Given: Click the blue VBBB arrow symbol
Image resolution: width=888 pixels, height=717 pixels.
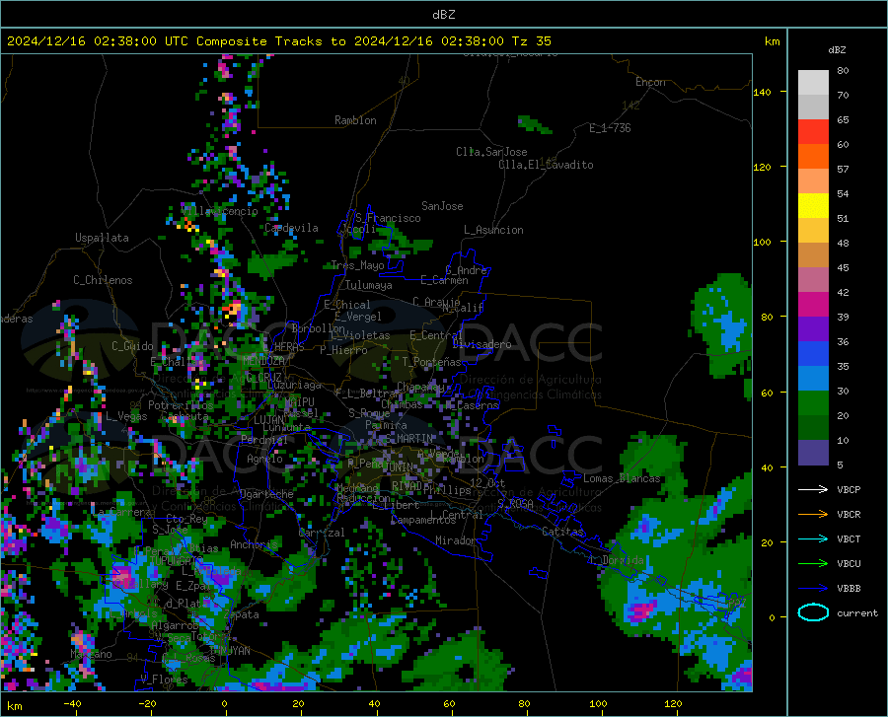Looking at the screenshot, I should click(x=813, y=588).
